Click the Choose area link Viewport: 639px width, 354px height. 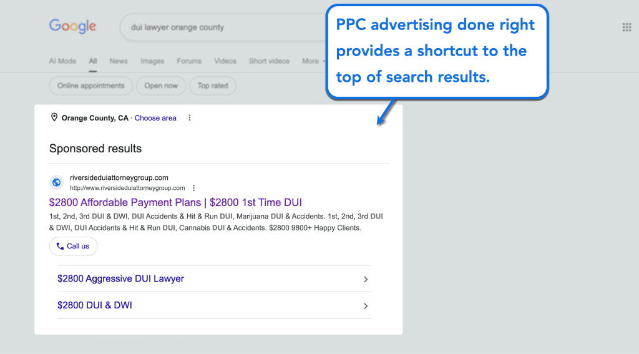coord(155,118)
